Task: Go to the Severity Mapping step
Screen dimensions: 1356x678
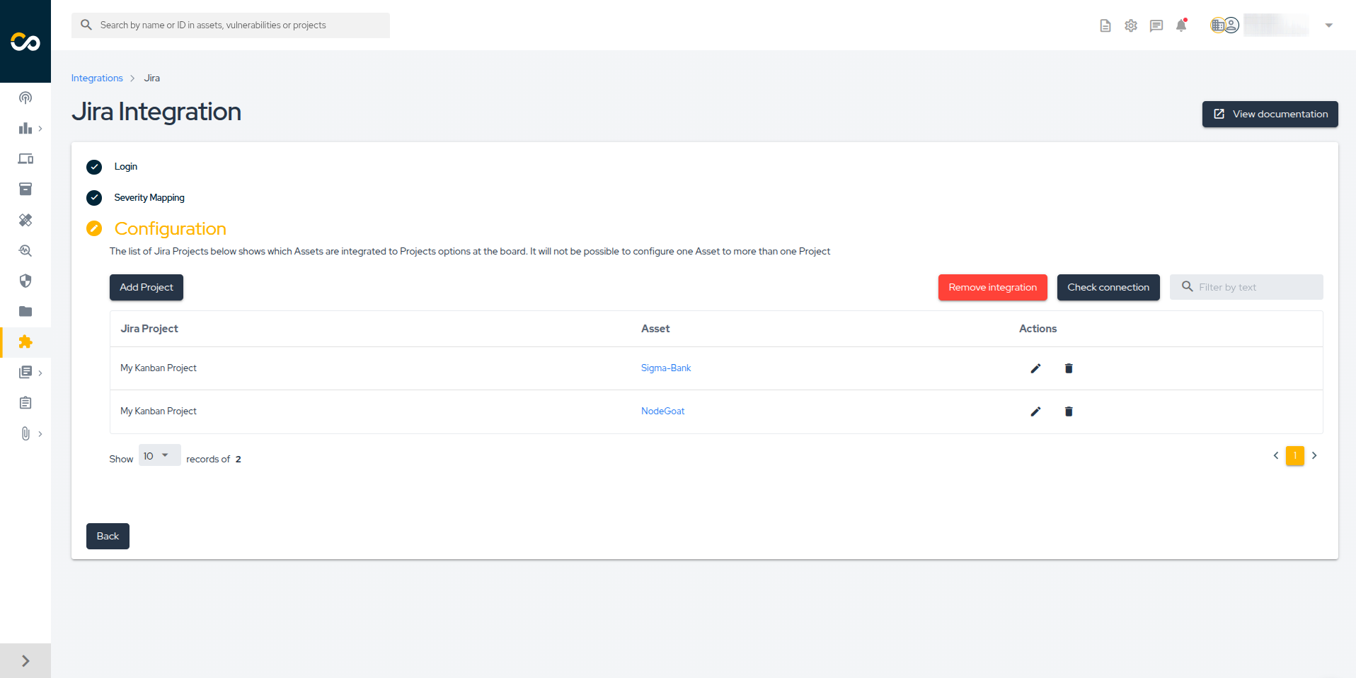Action: (x=149, y=198)
